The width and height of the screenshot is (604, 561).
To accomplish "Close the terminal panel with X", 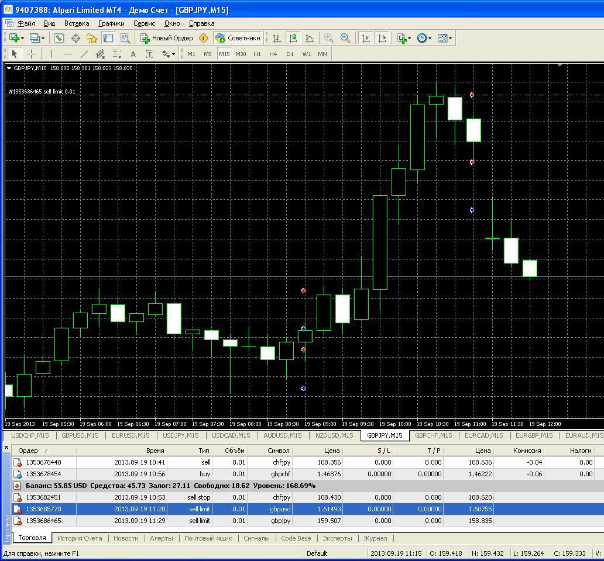I will [6, 447].
